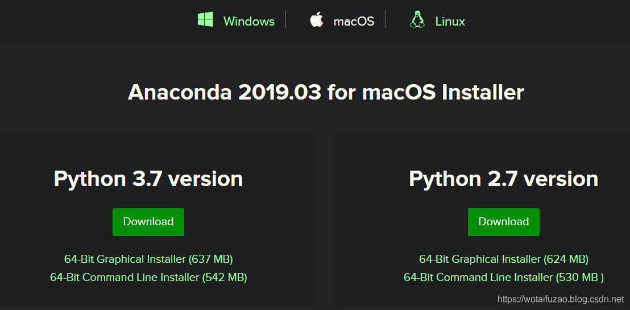
Task: Click the Linux penguin icon
Action: (x=417, y=19)
